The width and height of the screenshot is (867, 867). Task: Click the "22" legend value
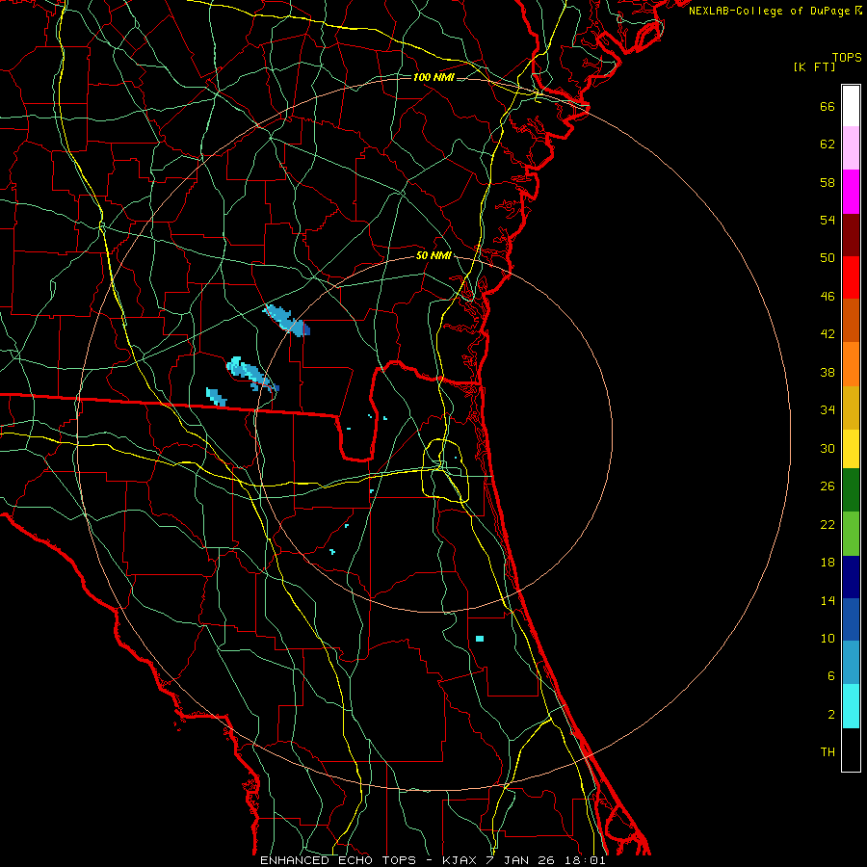828,524
